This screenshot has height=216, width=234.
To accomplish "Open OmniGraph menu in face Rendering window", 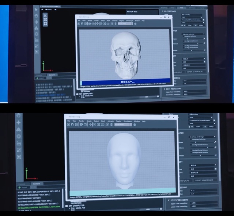I will 128,121.
